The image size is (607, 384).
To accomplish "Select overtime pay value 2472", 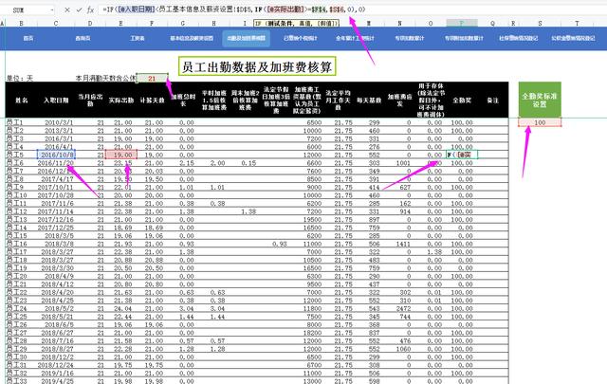I will tap(399, 308).
